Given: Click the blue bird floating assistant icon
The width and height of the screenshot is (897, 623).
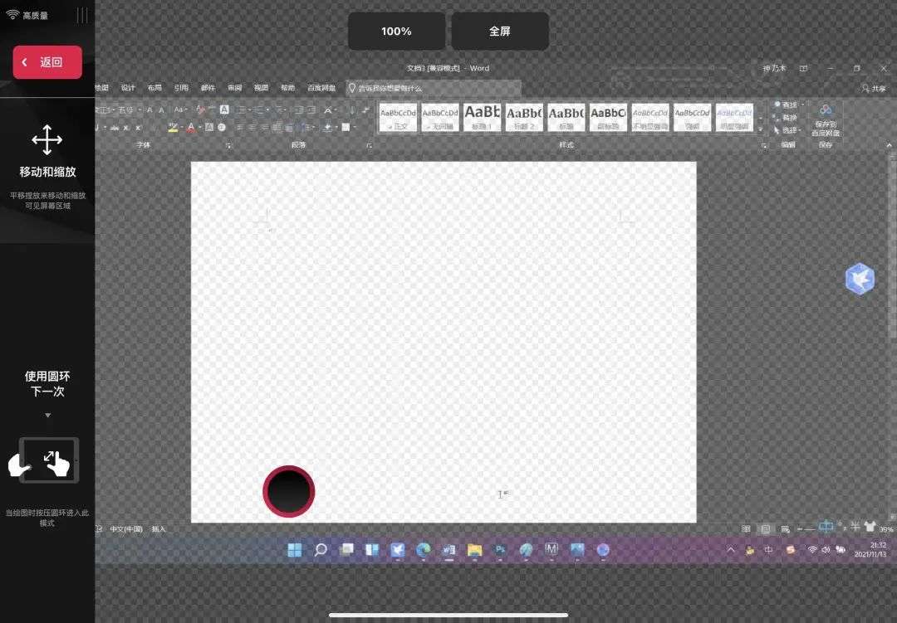Looking at the screenshot, I should 860,279.
